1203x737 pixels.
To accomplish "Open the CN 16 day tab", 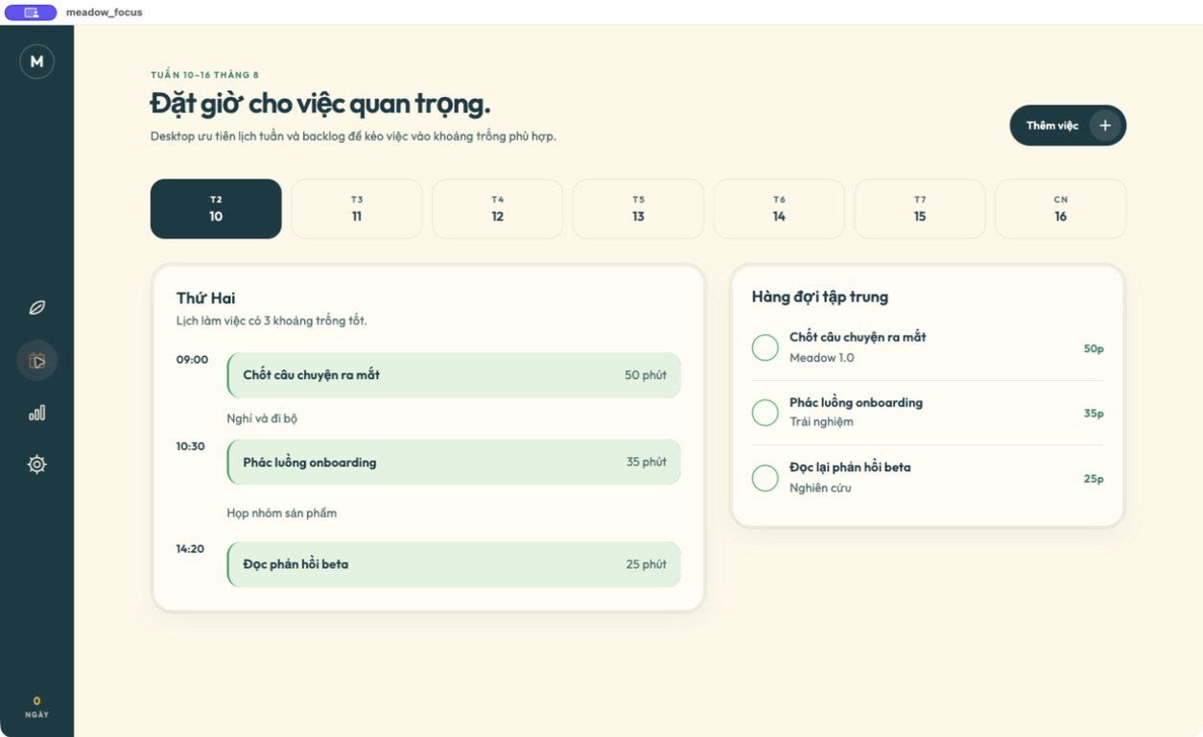I will tap(1061, 209).
